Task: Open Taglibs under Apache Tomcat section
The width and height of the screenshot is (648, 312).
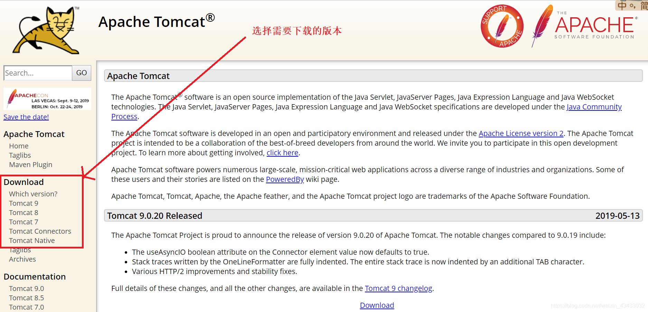Action: 20,155
